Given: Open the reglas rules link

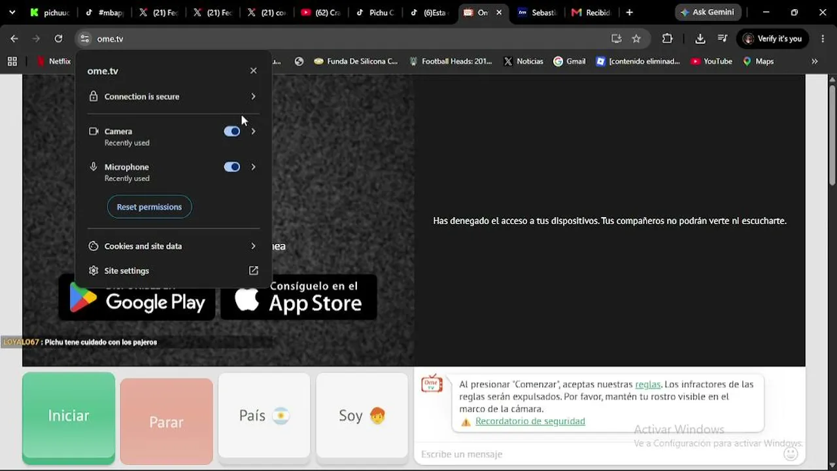Looking at the screenshot, I should (x=648, y=385).
